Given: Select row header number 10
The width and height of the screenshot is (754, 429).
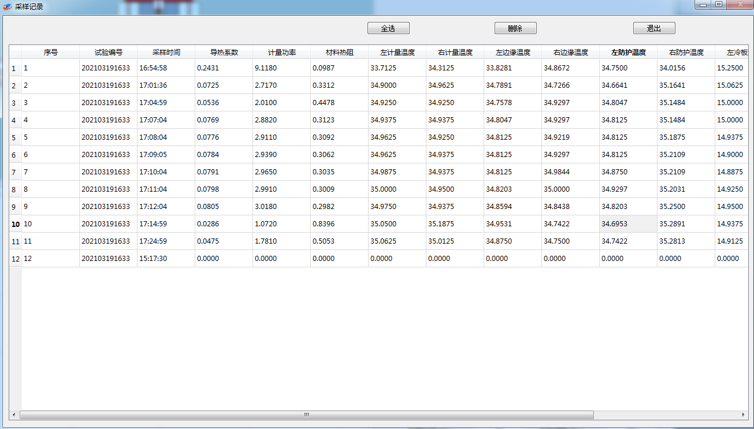Looking at the screenshot, I should [16, 224].
